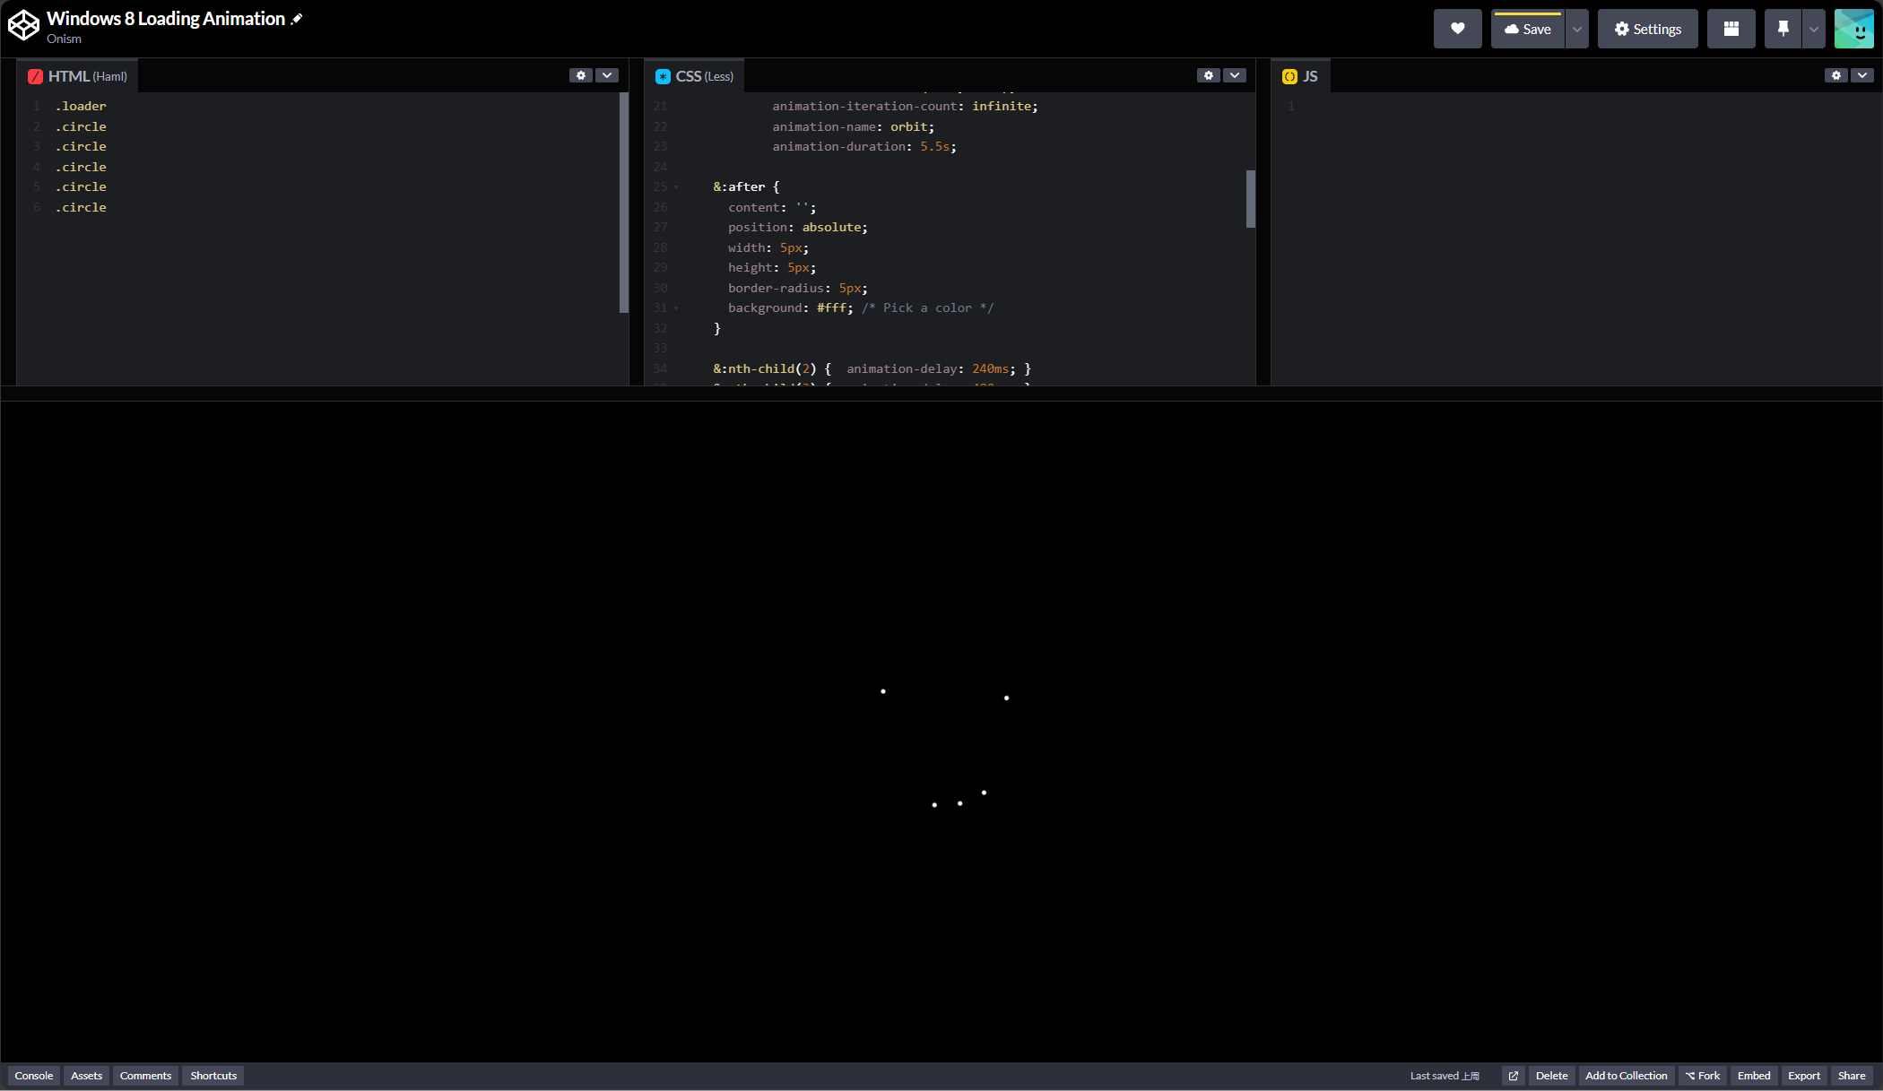Image resolution: width=1883 pixels, height=1091 pixels.
Task: Click the Settings button
Action: 1647,29
